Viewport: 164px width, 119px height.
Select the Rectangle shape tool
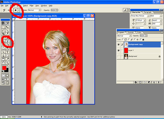coord(7,55)
